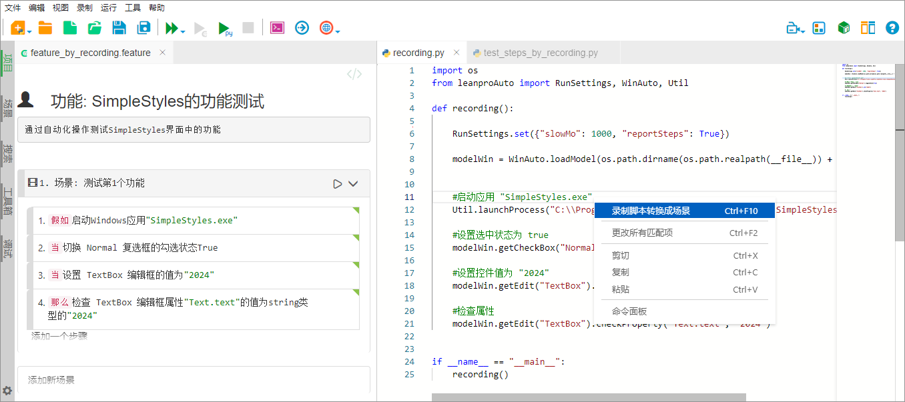Collapse scenario 1 using the chevron
This screenshot has height=402, width=905.
coord(354,183)
